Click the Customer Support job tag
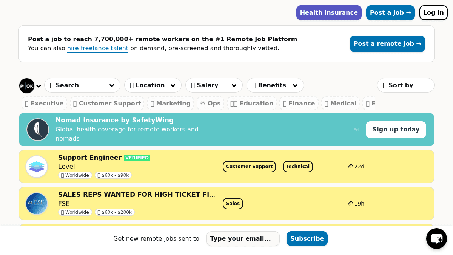The width and height of the screenshot is (453, 255). tap(249, 167)
